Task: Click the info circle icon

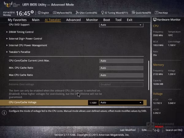Action: click(x=4, y=113)
